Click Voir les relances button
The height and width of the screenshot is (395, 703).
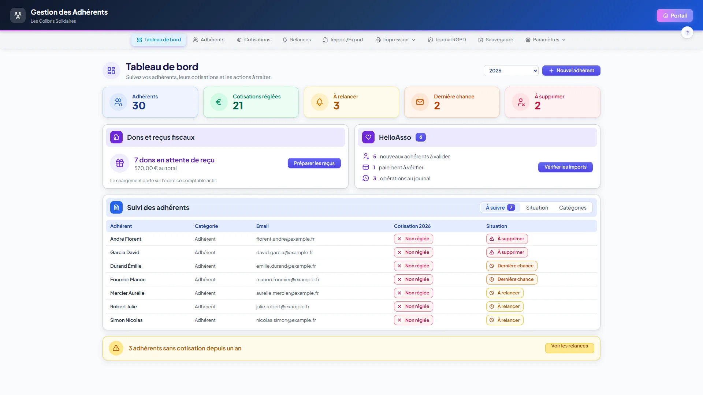click(569, 348)
